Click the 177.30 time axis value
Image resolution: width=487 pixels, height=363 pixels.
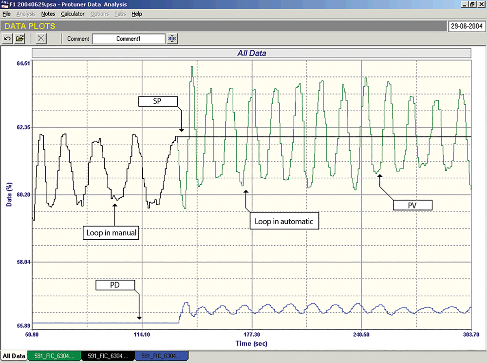[x=252, y=334]
